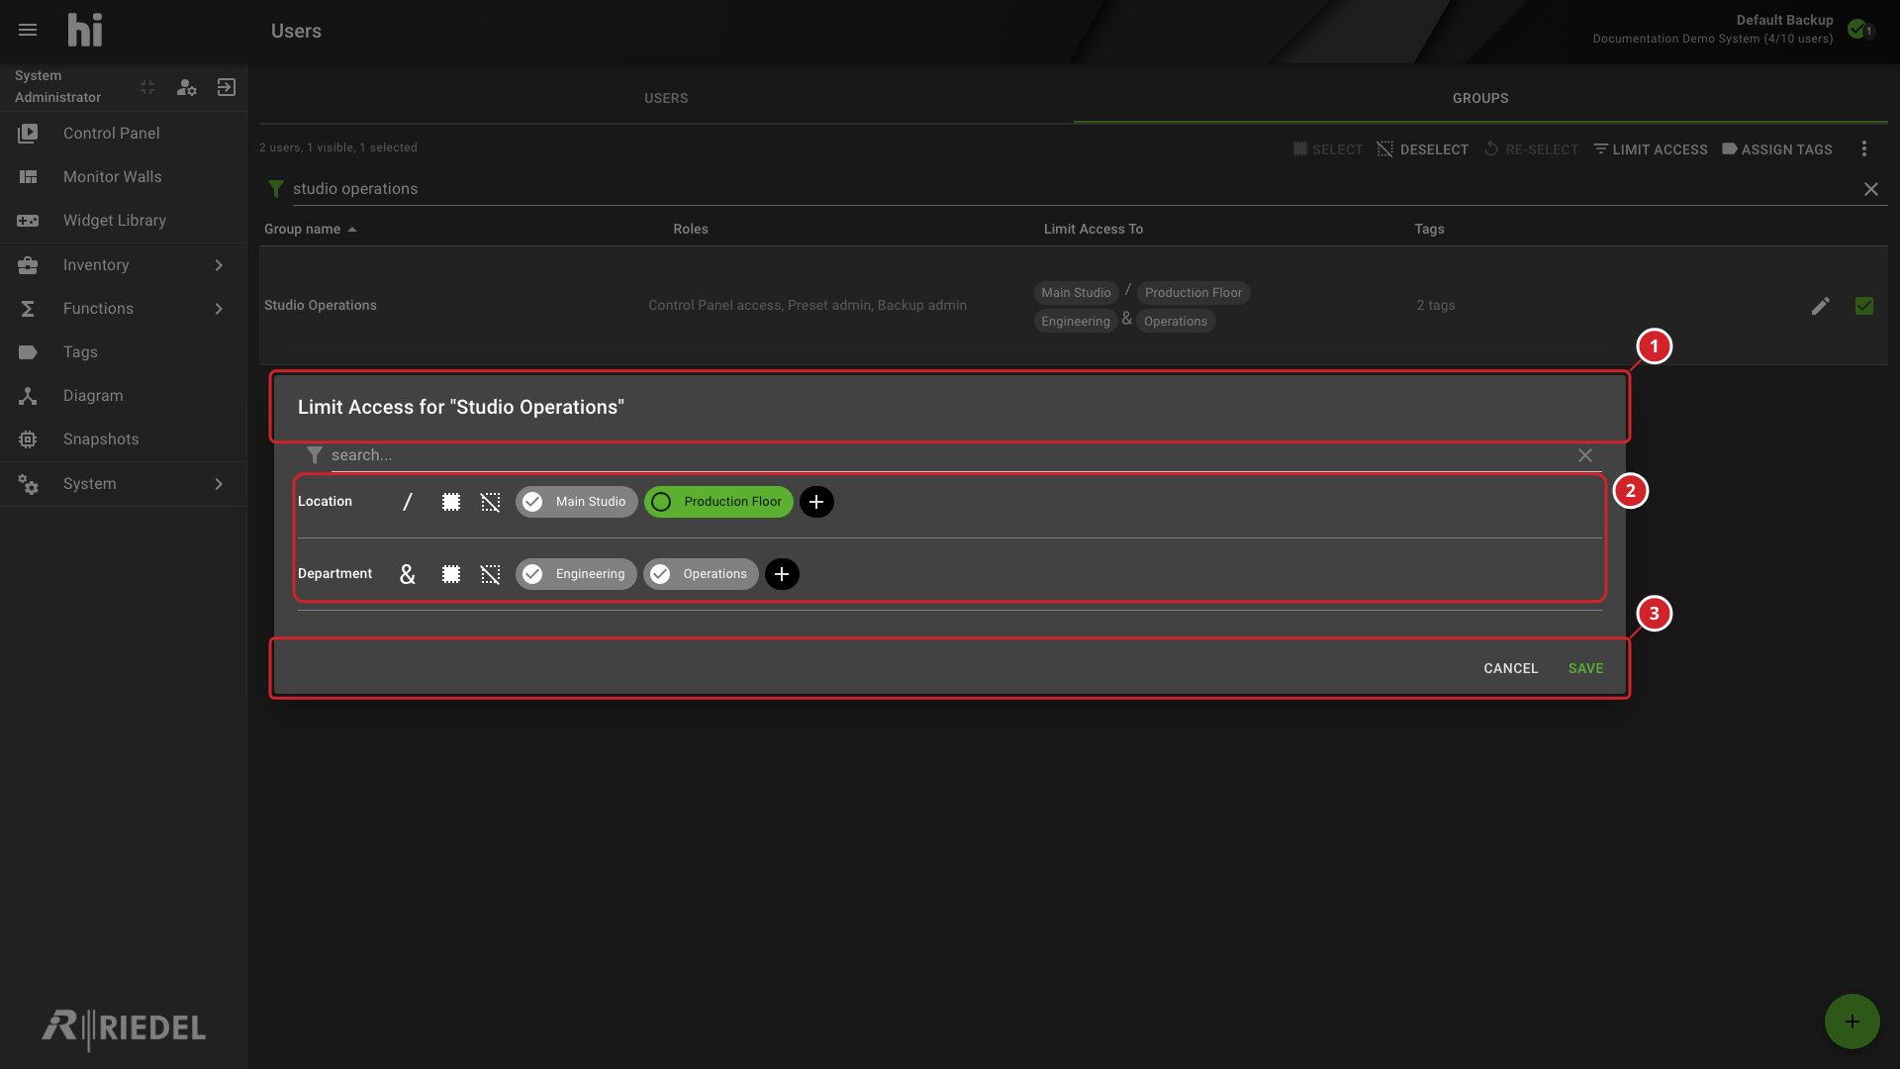Click the LIMIT ACCESS toolbar button
1900x1069 pixels.
[1651, 149]
